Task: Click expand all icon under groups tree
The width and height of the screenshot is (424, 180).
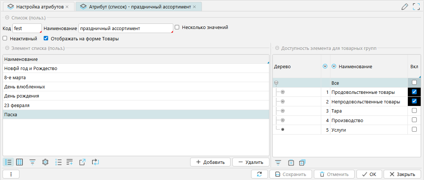Action: [291, 162]
